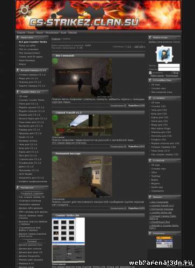Toggle the remember-me checkbox in the login form
Screen dimensions: 195x268
coord(150,73)
